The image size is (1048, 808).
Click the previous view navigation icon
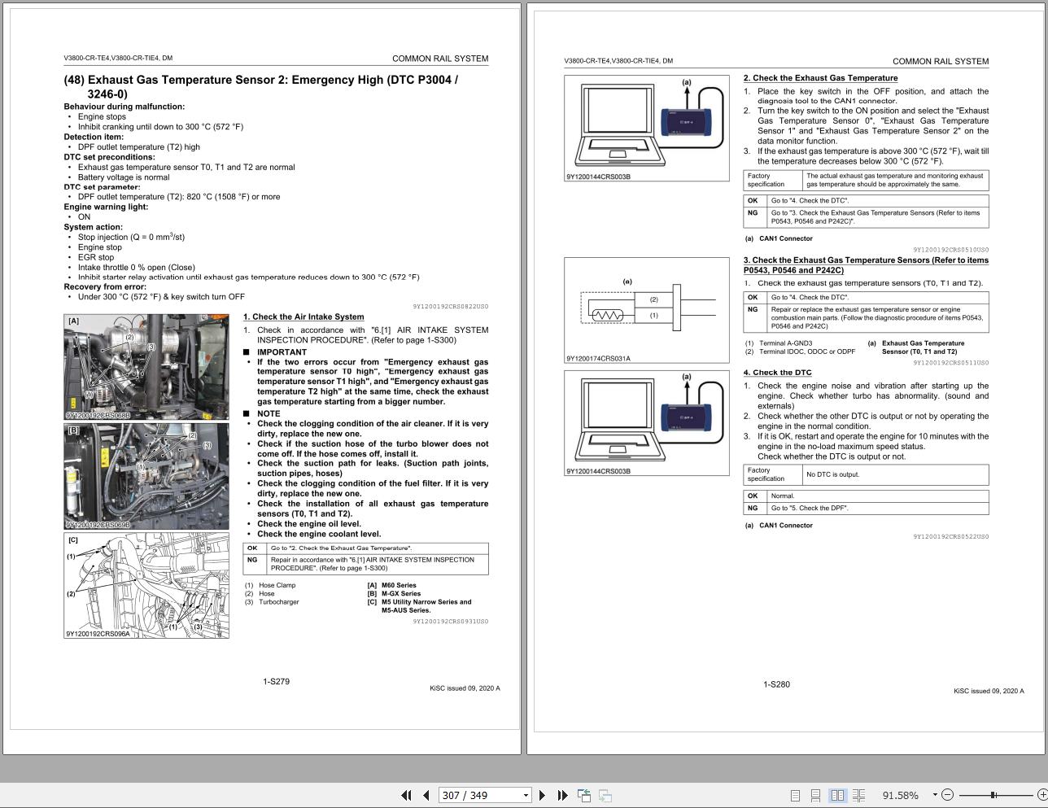[x=584, y=795]
